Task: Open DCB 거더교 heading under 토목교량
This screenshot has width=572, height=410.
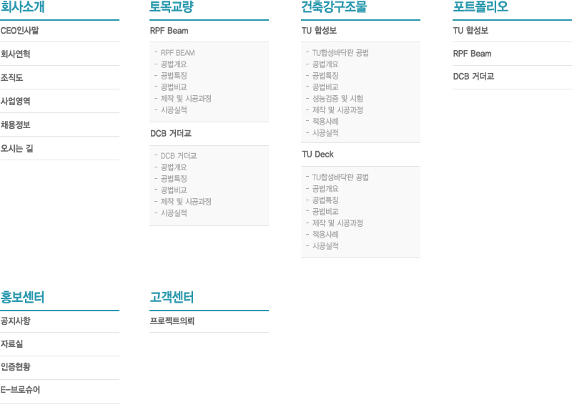Action: pyautogui.click(x=171, y=134)
